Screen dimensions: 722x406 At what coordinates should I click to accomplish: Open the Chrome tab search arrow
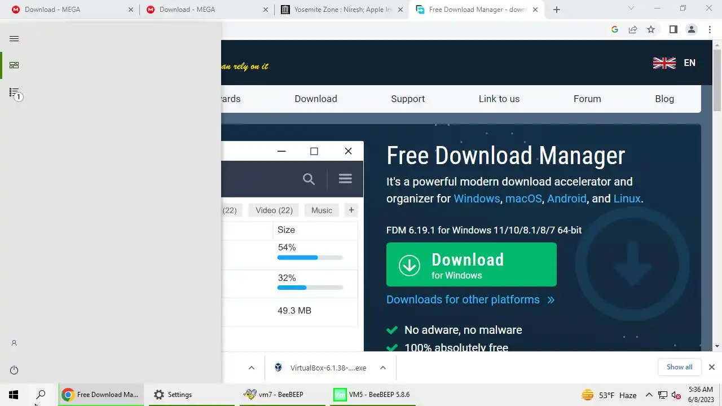click(631, 8)
